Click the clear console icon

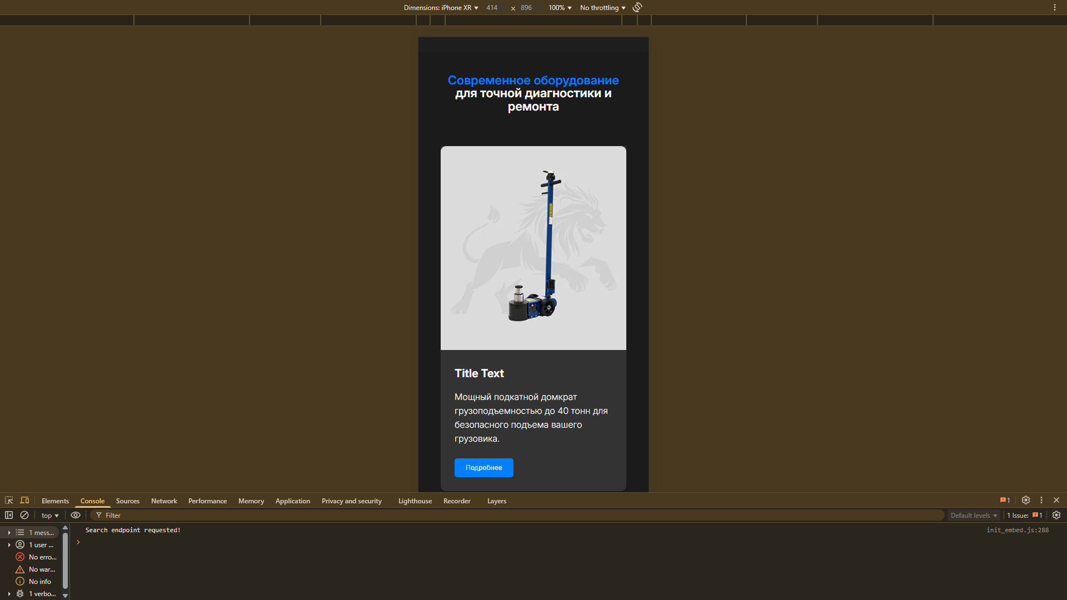[x=24, y=516]
